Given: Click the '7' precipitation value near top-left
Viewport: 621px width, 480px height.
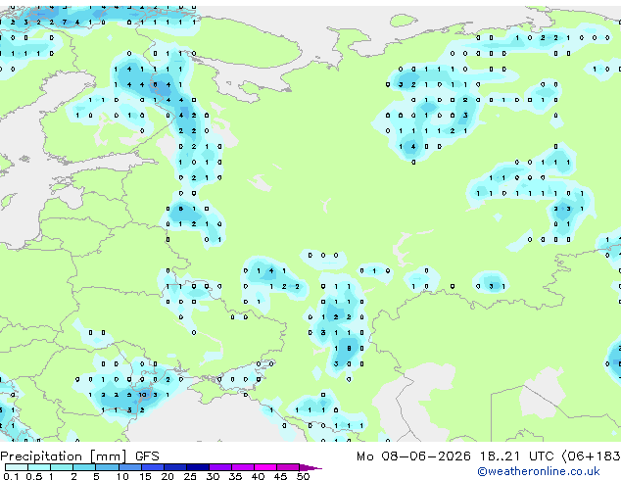Looking at the screenshot, I should click(x=65, y=23).
